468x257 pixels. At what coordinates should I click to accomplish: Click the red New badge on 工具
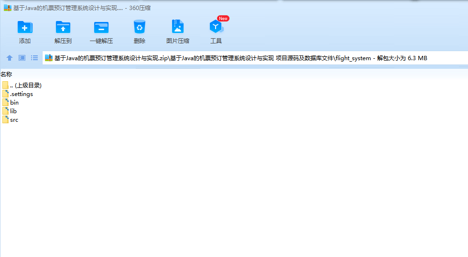(223, 19)
